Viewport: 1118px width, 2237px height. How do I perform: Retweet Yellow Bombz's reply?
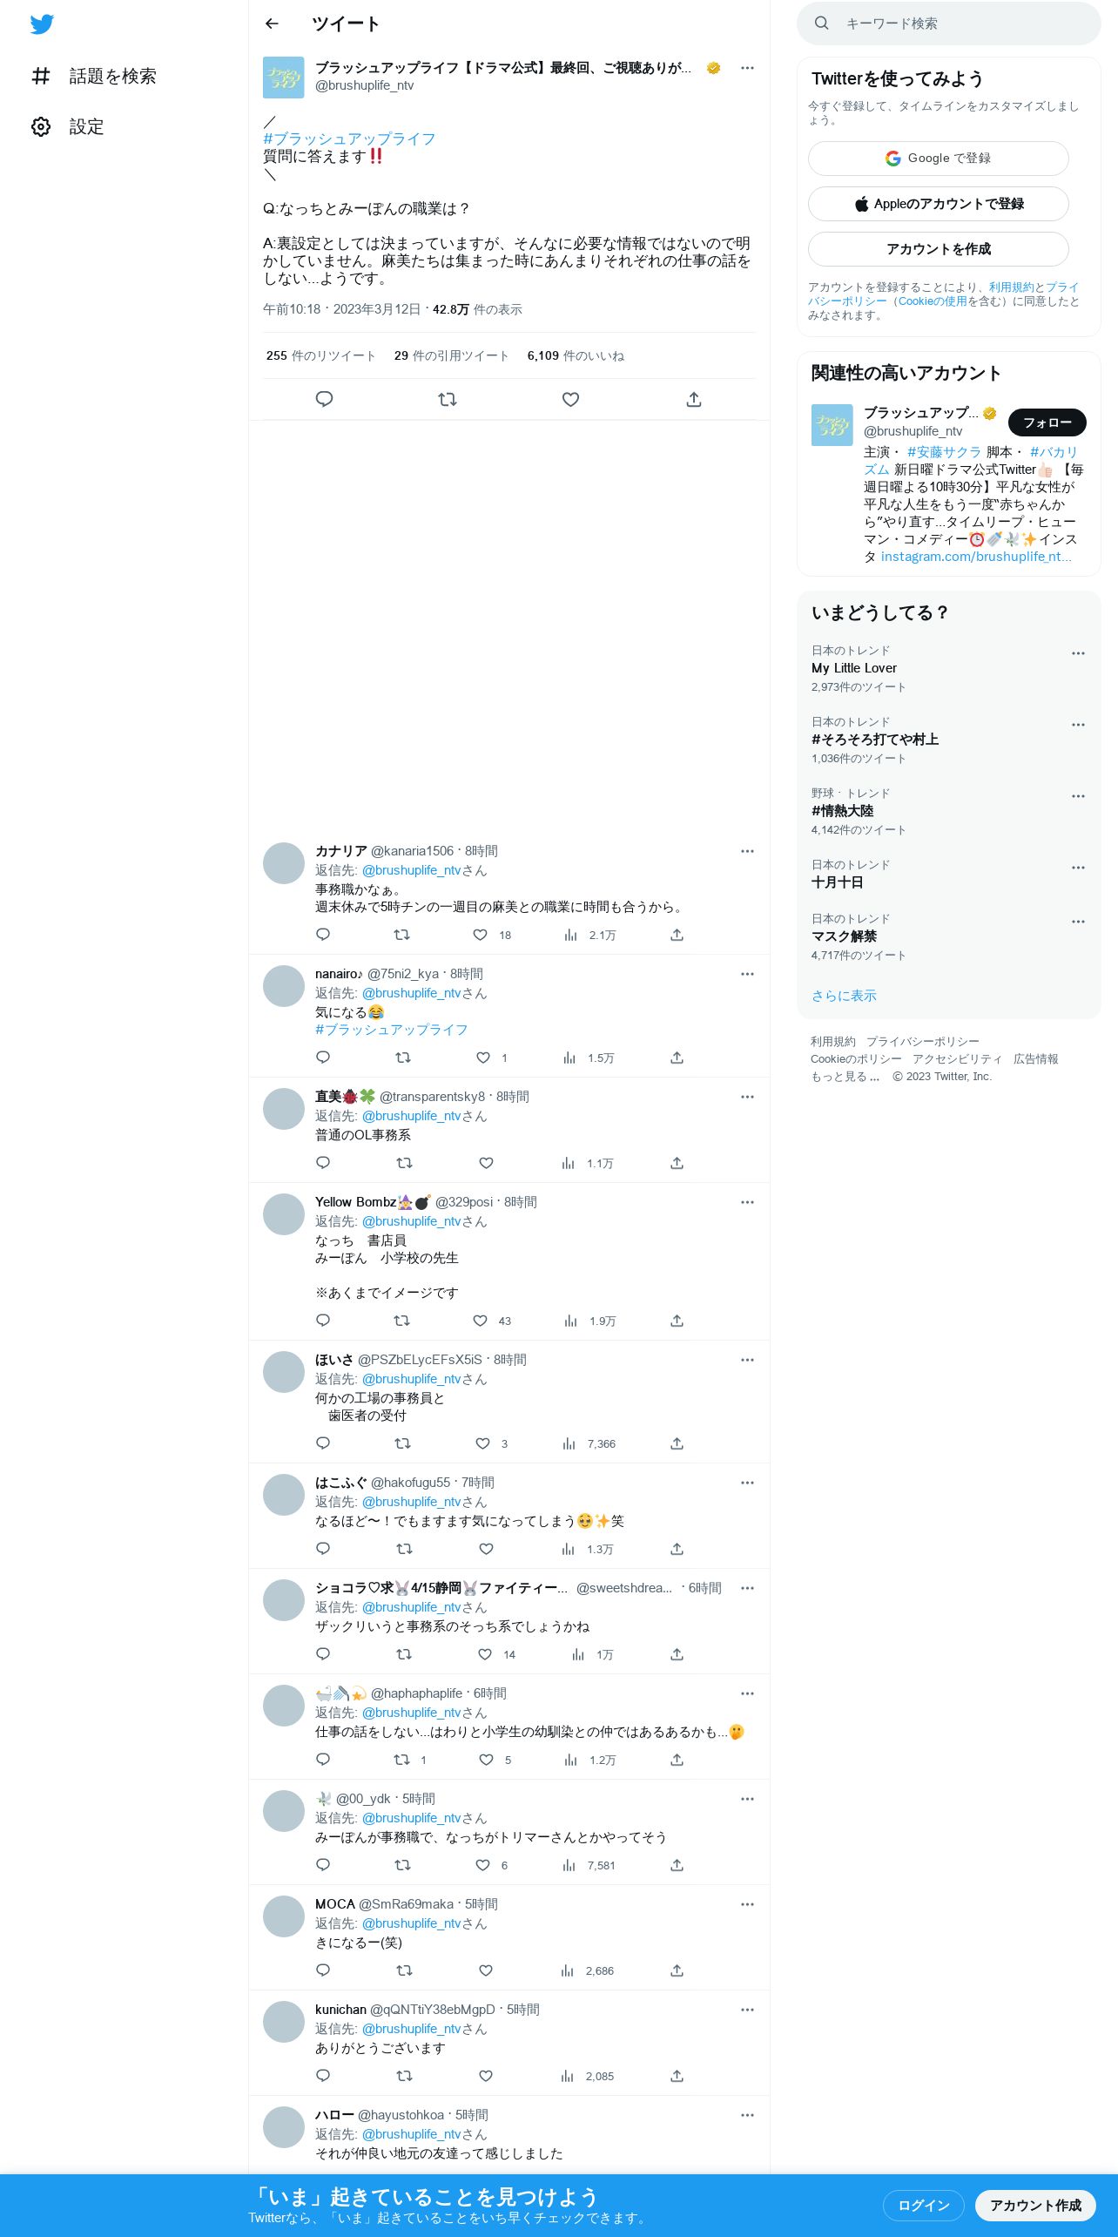401,1321
